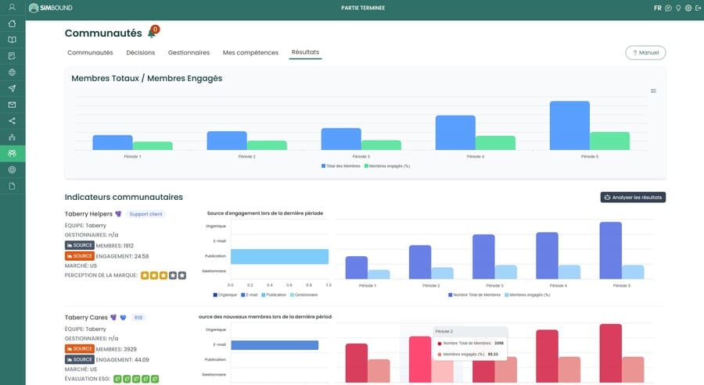This screenshot has width=704, height=385.
Task: Click the Analyser les résultats button
Action: 633,198
